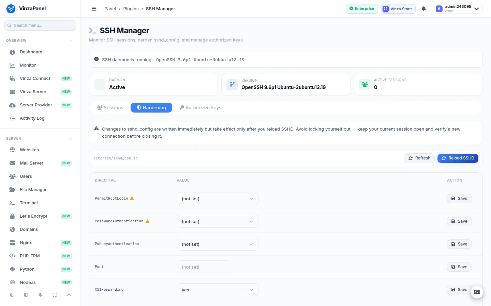Click Reload SSHD button

tap(458, 158)
